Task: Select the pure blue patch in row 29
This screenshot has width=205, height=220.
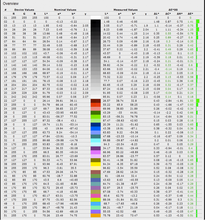Action: [95, 128]
